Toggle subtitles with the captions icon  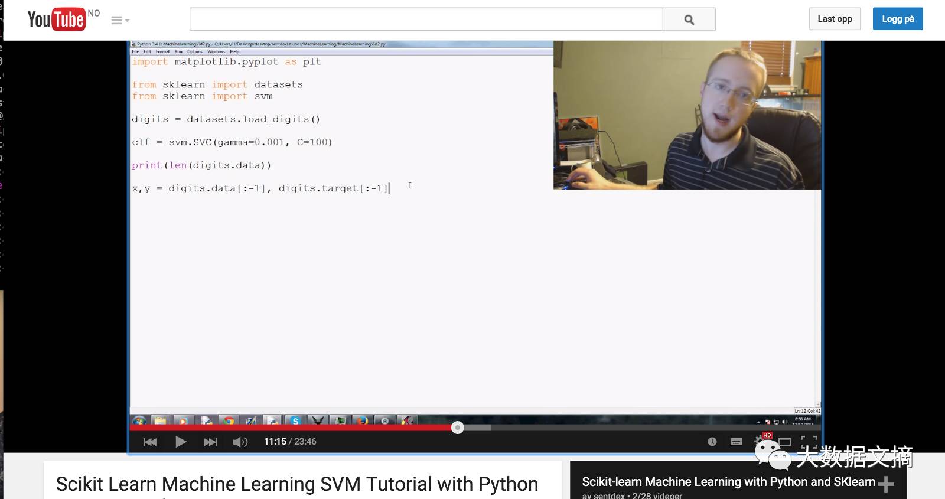(x=736, y=442)
